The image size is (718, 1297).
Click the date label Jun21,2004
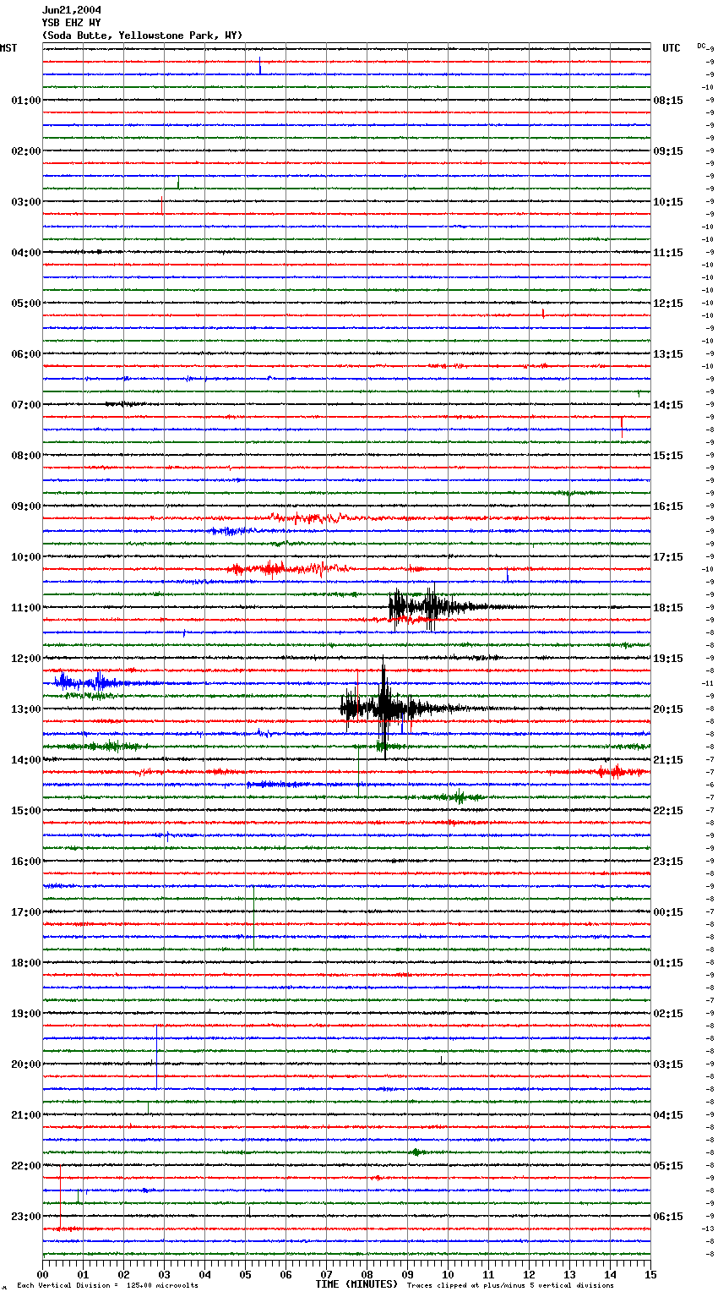click(x=72, y=10)
